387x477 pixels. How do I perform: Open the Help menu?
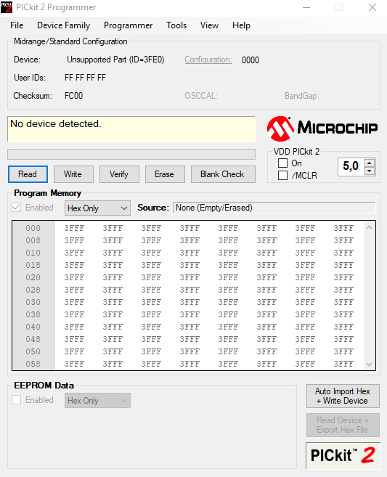point(241,25)
